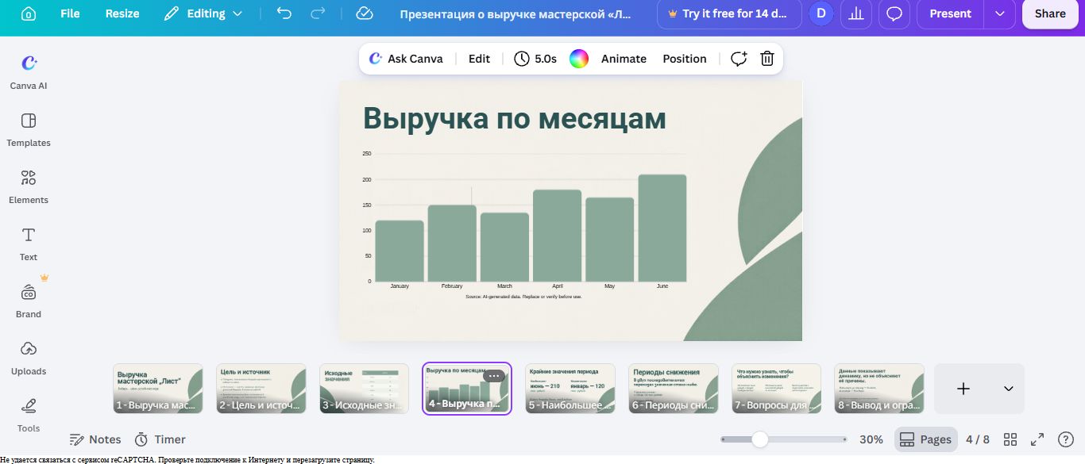Screen dimensions: 1085x464
Task: Go to Canva home icon
Action: click(x=28, y=13)
